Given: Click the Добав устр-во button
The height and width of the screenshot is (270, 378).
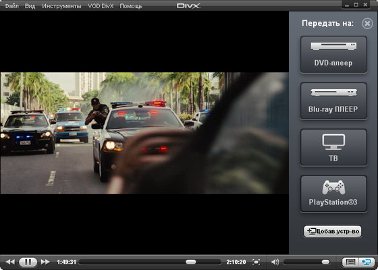Looking at the screenshot, I should [x=332, y=232].
